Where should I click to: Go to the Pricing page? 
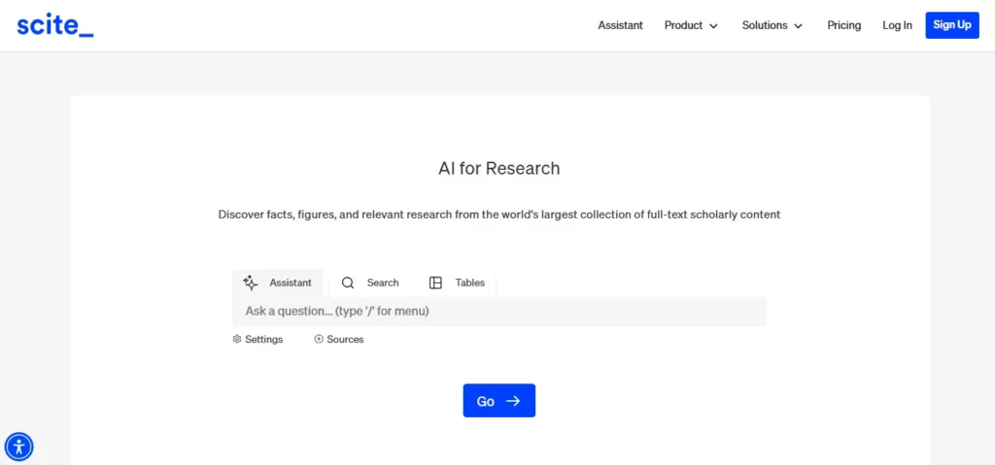coord(843,25)
